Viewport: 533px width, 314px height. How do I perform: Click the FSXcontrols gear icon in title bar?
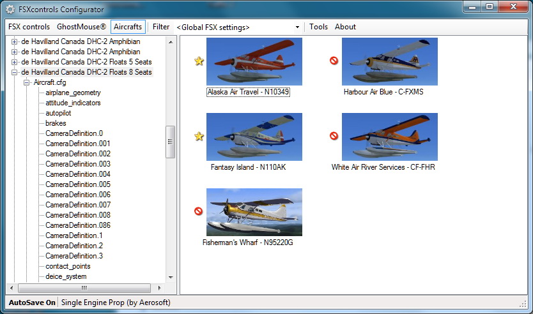point(10,10)
